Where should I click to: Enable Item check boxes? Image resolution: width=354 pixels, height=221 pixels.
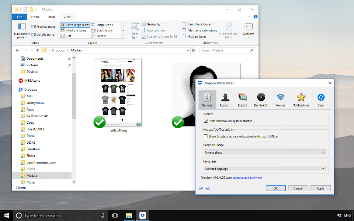[x=184, y=24]
